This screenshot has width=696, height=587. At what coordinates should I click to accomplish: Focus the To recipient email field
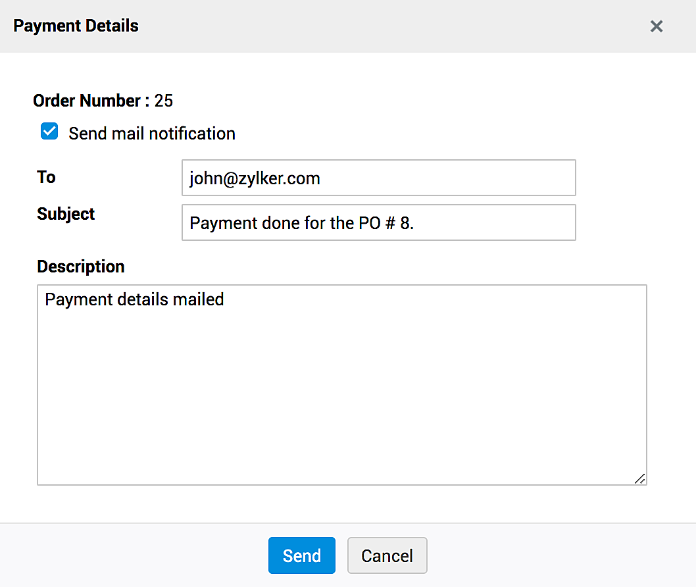(378, 178)
